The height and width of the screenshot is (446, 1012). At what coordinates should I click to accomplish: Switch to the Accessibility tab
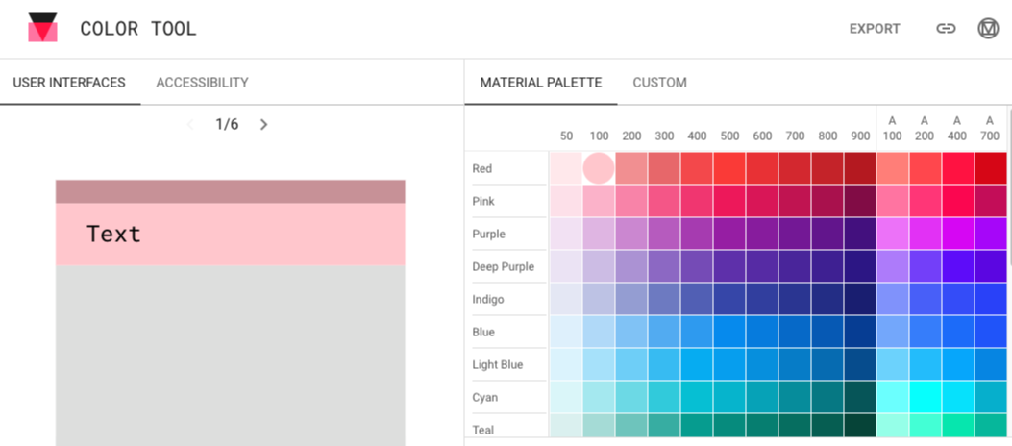pos(202,83)
